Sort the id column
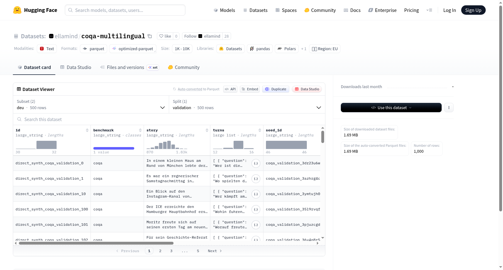The image size is (503, 270). [87, 130]
